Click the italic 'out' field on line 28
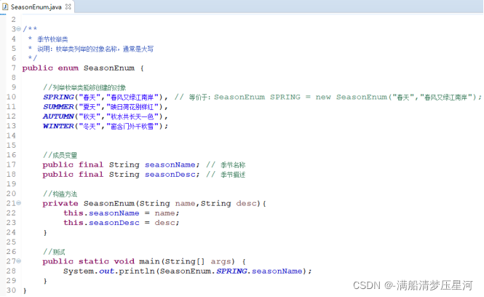 click(x=106, y=271)
